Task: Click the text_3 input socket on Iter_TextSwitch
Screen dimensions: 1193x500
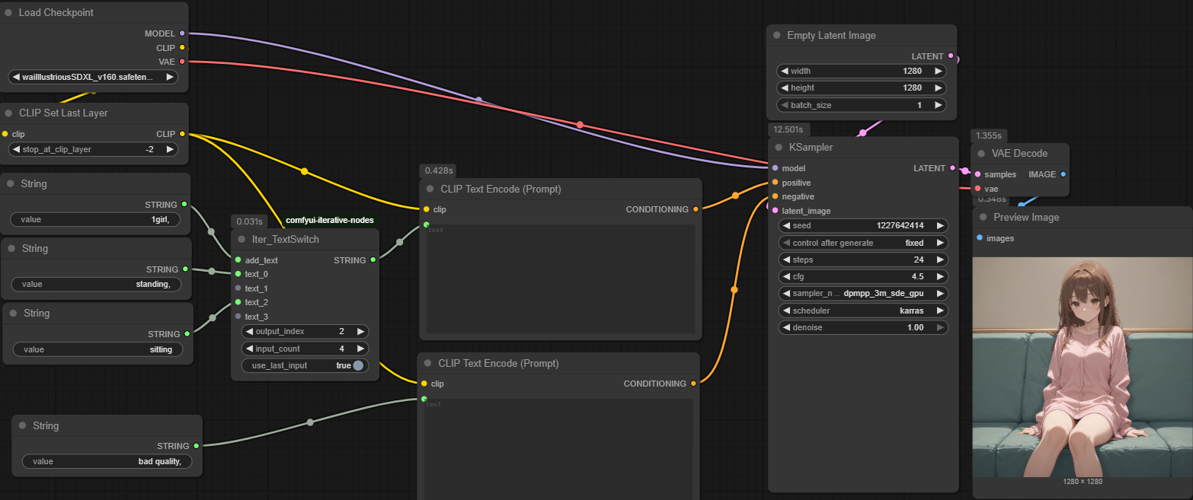Action: (238, 317)
